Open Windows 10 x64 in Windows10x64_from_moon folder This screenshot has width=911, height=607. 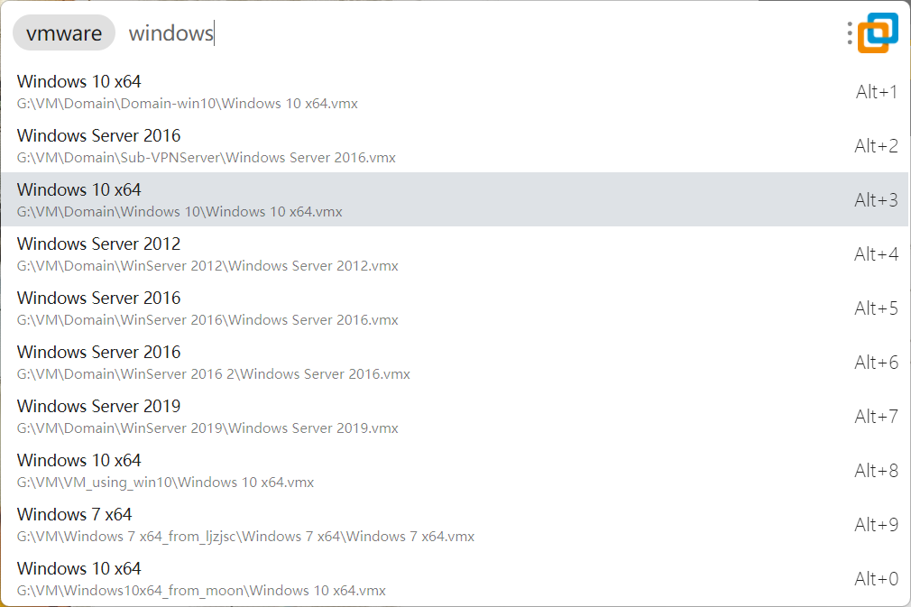[455, 577]
